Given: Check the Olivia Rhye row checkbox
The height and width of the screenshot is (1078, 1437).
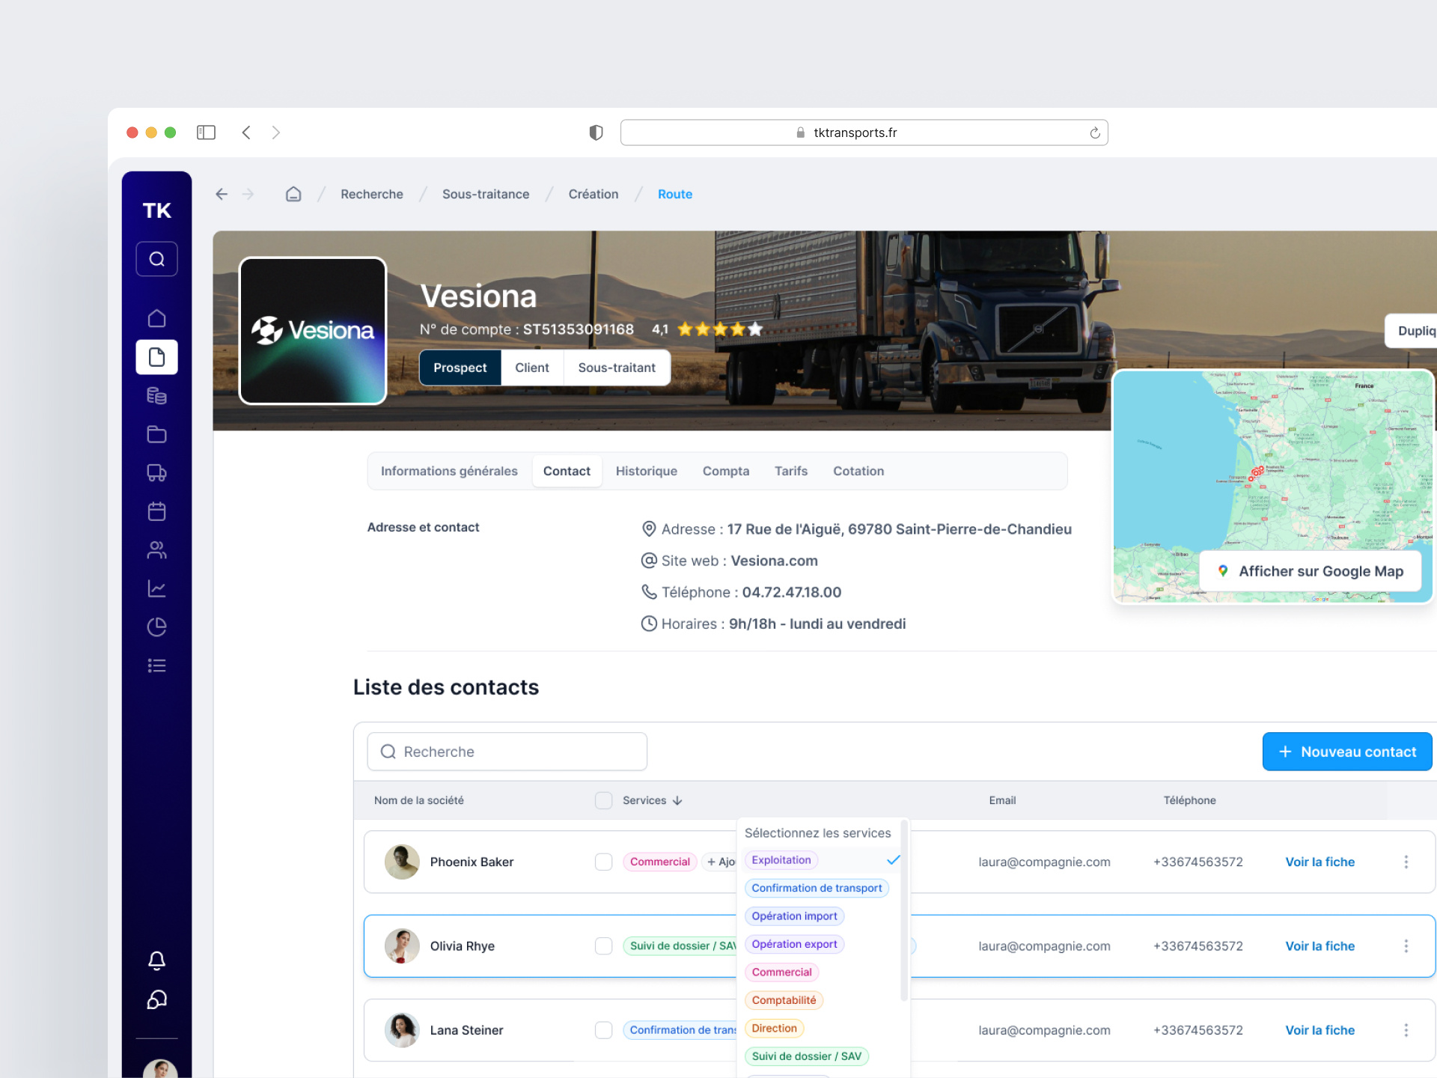Looking at the screenshot, I should coord(603,946).
